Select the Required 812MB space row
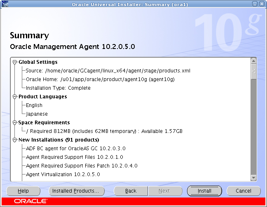This screenshot has height=207, width=267. coord(104,131)
